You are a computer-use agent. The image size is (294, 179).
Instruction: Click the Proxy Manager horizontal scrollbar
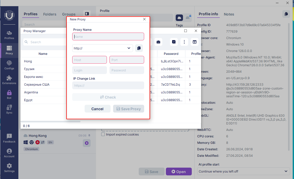[50, 121]
